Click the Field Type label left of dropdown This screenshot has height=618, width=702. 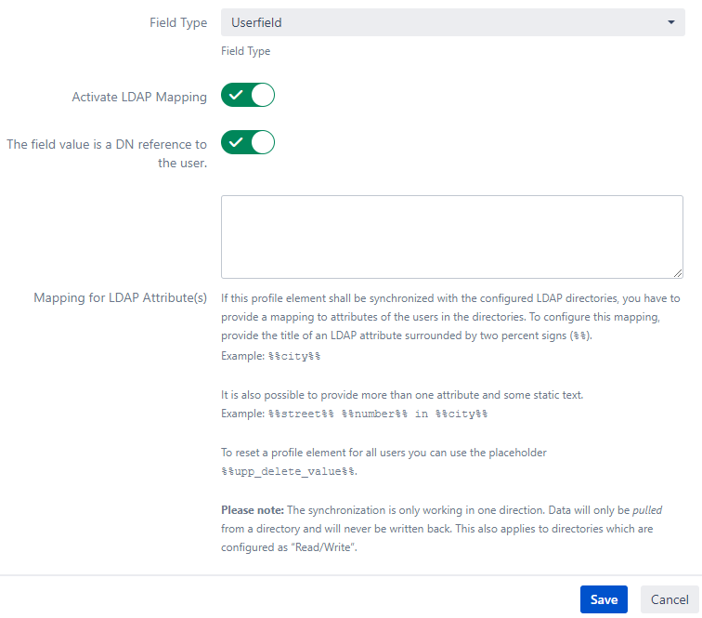178,22
